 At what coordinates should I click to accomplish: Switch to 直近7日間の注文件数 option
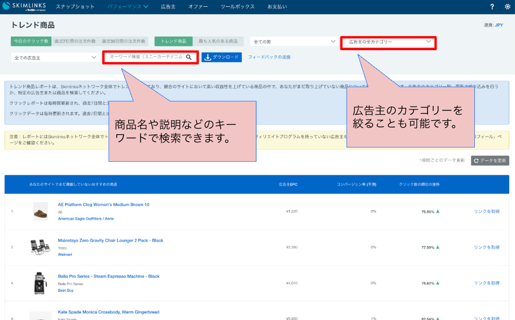coord(75,41)
